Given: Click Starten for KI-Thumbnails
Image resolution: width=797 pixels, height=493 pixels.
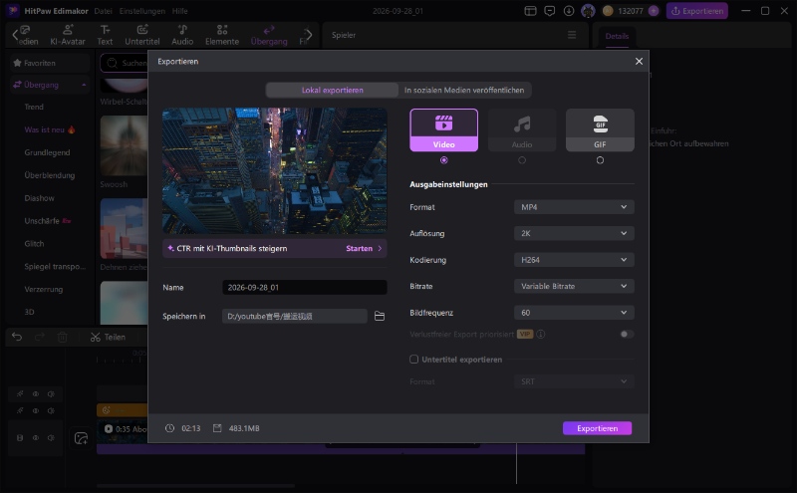Looking at the screenshot, I should click(364, 249).
